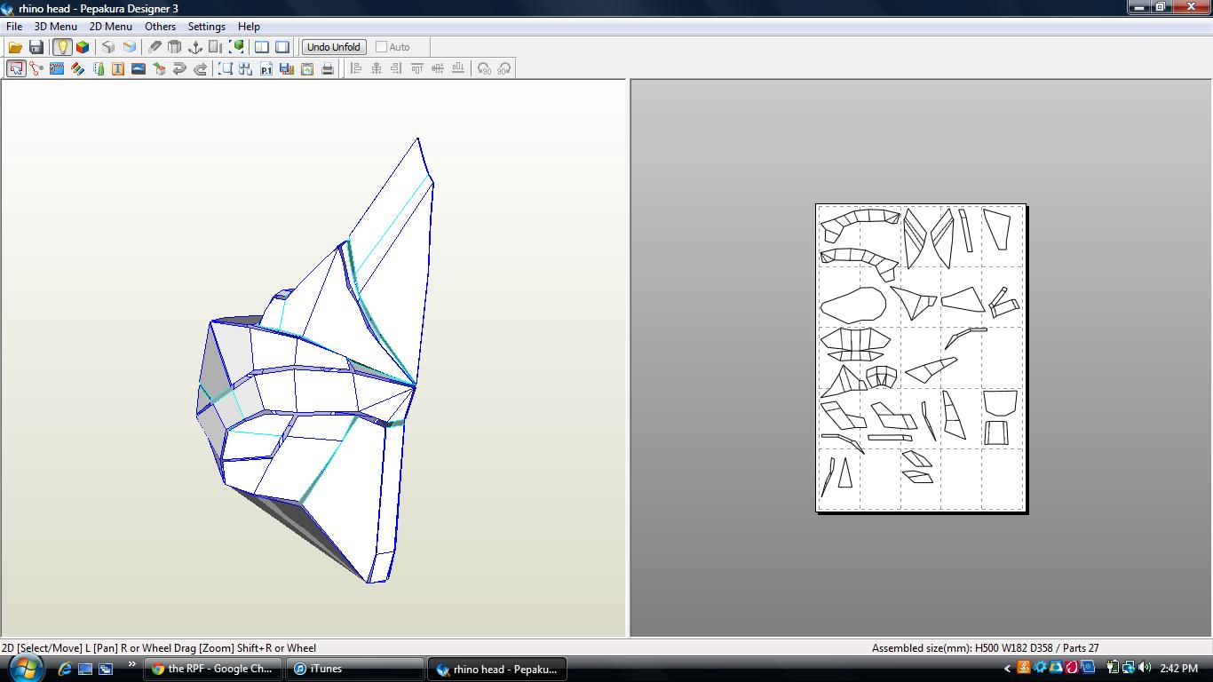Image resolution: width=1213 pixels, height=682 pixels.
Task: Click the Save floppy disk icon
Action: click(36, 47)
